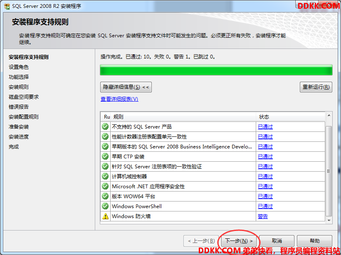341x255 pixels.
Task: Click the Ru column header
Action: pyautogui.click(x=106, y=117)
